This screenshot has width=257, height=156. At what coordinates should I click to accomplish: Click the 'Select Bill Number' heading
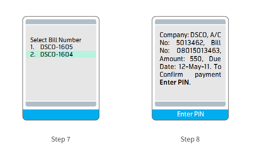pos(56,40)
